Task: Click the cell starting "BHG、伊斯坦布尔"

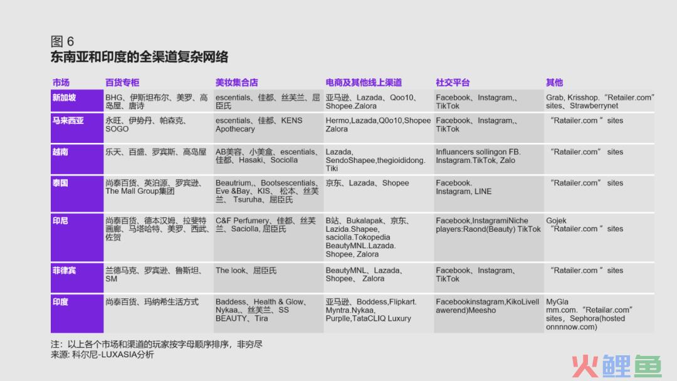Action: click(159, 100)
